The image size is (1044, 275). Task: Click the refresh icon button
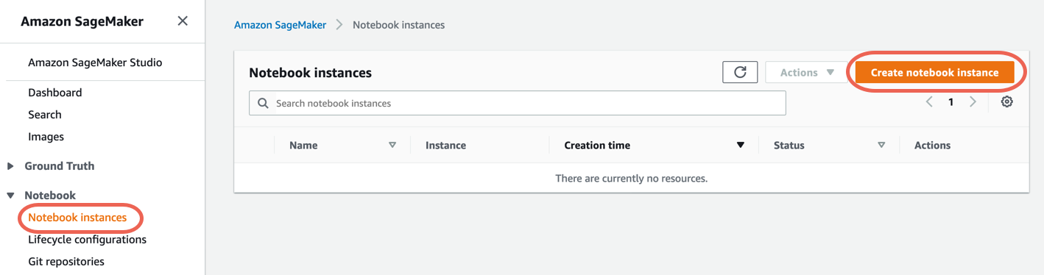[x=740, y=72]
